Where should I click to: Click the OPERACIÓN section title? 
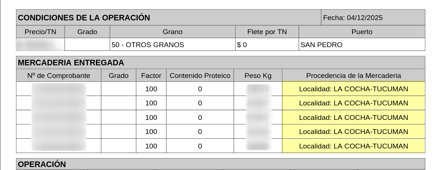click(42, 164)
